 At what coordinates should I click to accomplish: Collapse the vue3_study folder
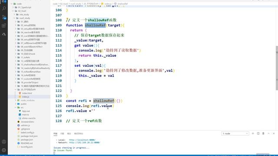pos(14,18)
